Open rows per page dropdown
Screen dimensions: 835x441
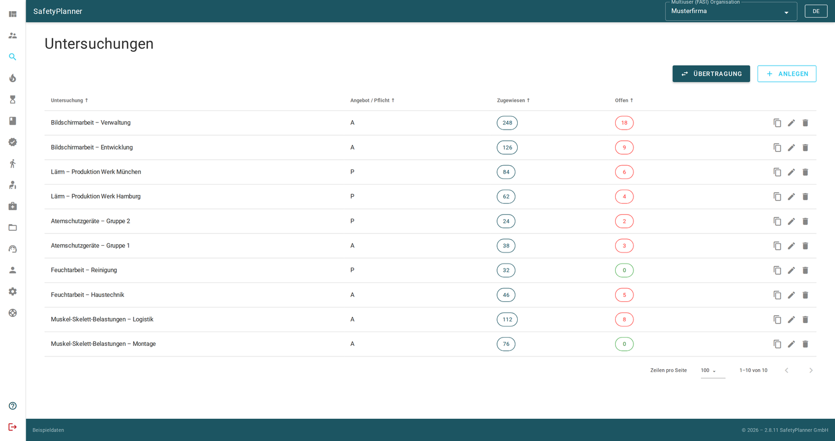pyautogui.click(x=713, y=370)
